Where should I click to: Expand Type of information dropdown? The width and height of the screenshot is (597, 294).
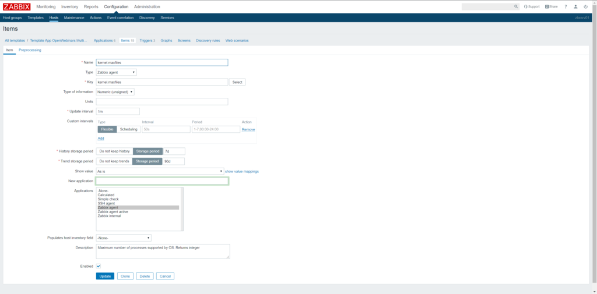[115, 92]
